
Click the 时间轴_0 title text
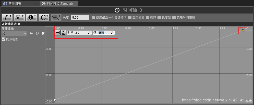point(132,10)
